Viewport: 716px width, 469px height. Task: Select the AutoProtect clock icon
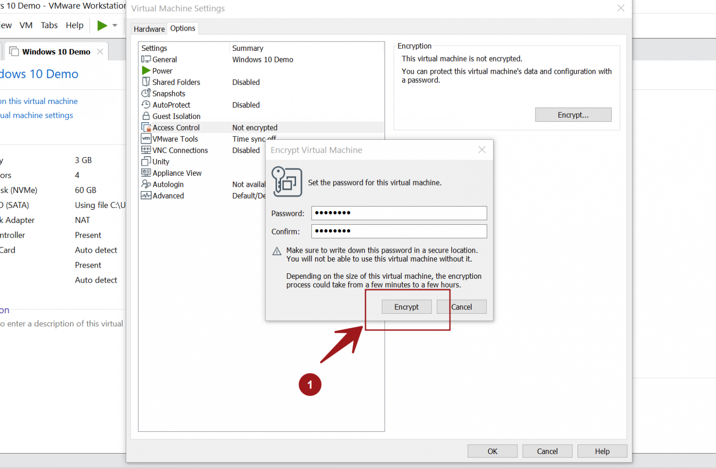pos(146,104)
